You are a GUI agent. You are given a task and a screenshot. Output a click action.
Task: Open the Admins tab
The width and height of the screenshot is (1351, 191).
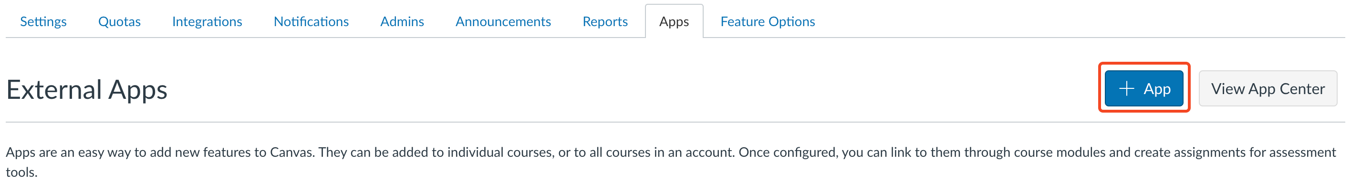pos(402,21)
